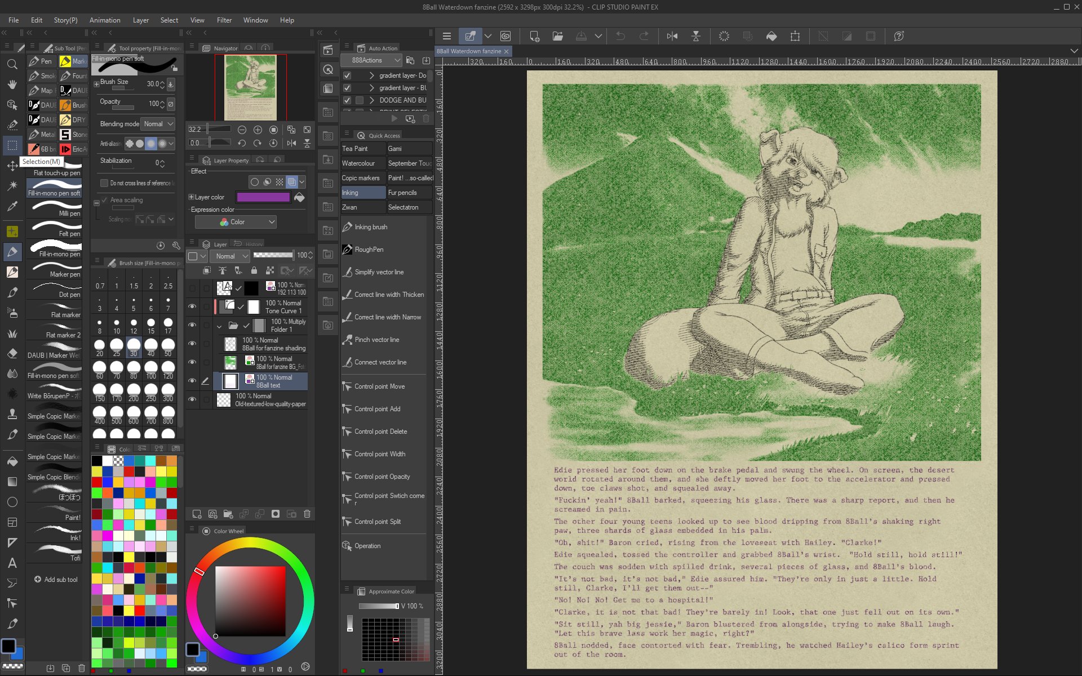
Task: Show the hidden 192 113 100 layer
Action: pos(192,288)
